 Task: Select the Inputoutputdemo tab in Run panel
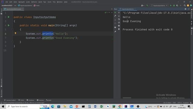(128, 9)
